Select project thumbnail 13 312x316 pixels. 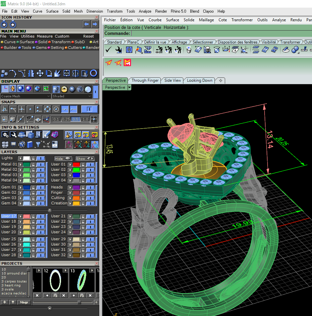tap(82, 280)
